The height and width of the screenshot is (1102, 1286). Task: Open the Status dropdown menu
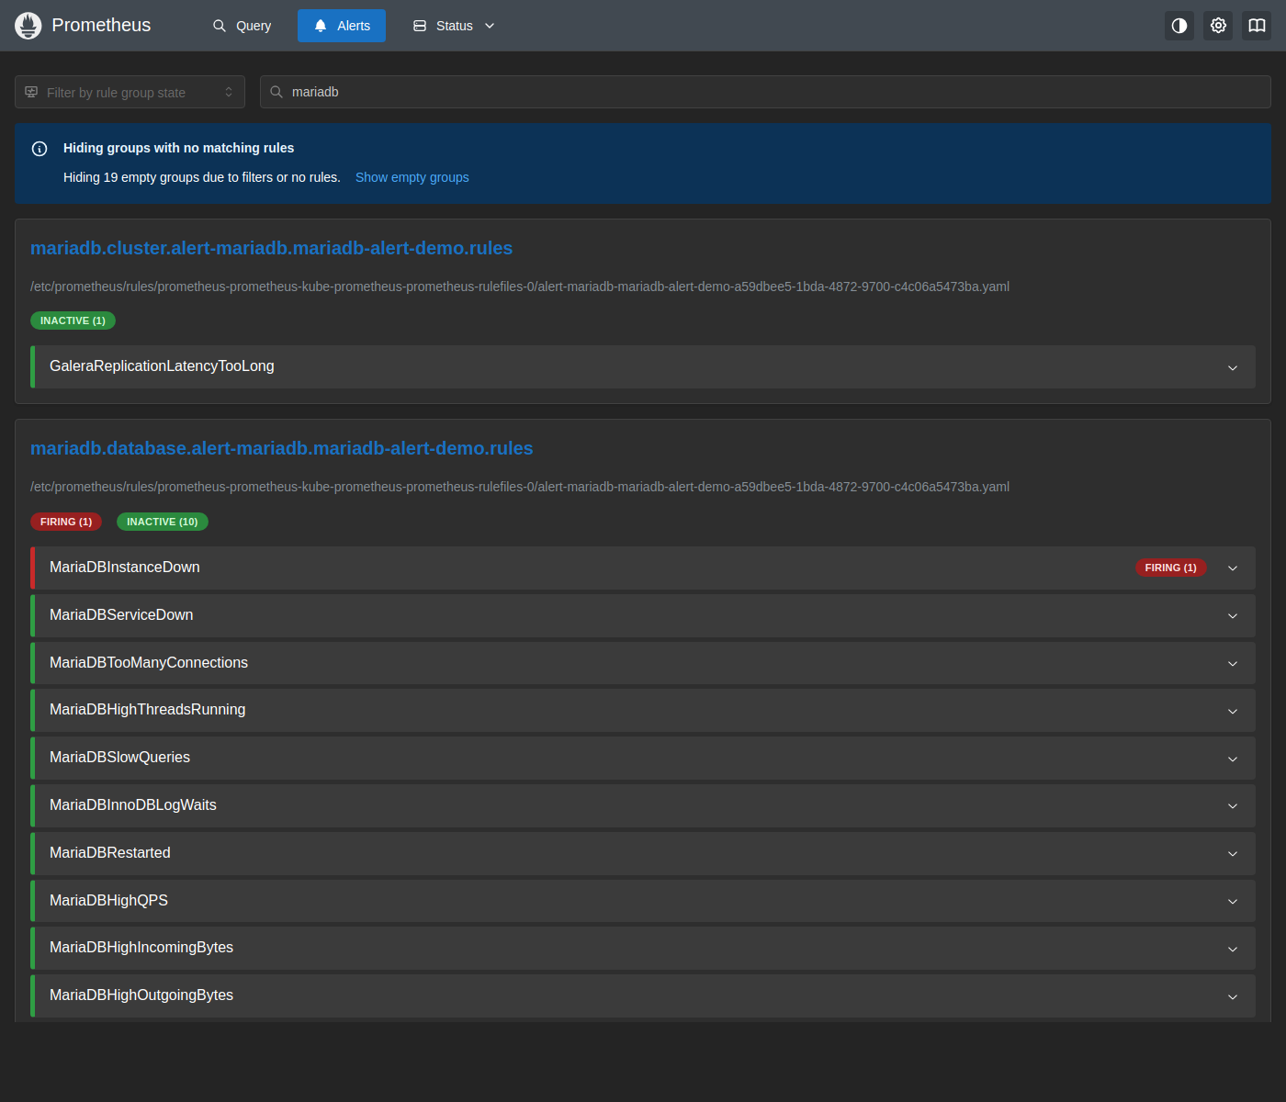(454, 26)
